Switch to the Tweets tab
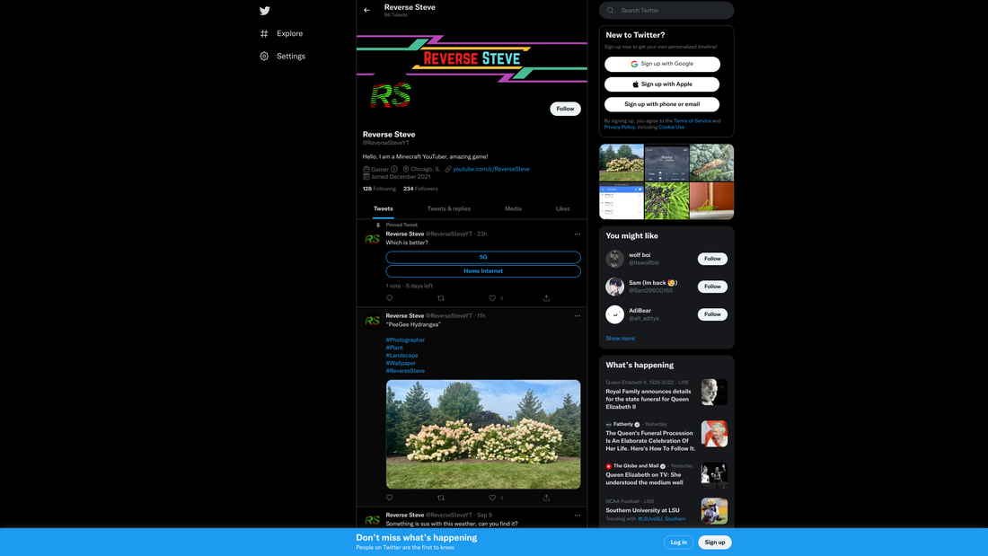 tap(384, 208)
